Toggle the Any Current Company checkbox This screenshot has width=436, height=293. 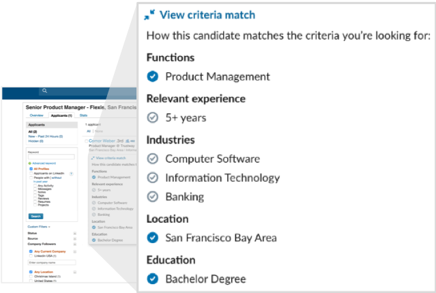[29, 251]
